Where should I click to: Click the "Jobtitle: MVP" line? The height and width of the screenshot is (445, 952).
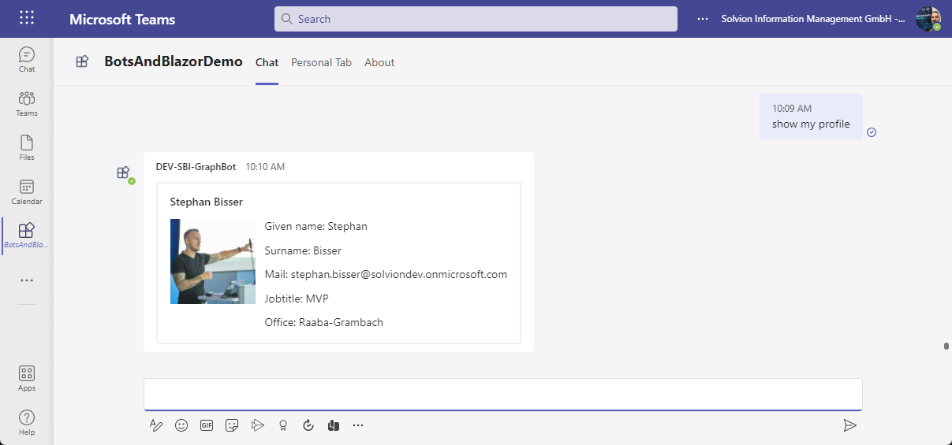pos(296,299)
